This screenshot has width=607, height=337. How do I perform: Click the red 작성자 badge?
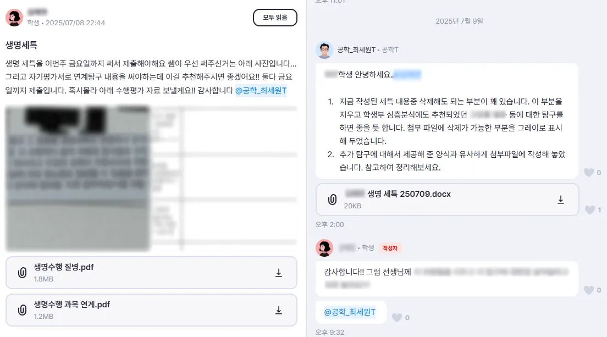pos(390,248)
